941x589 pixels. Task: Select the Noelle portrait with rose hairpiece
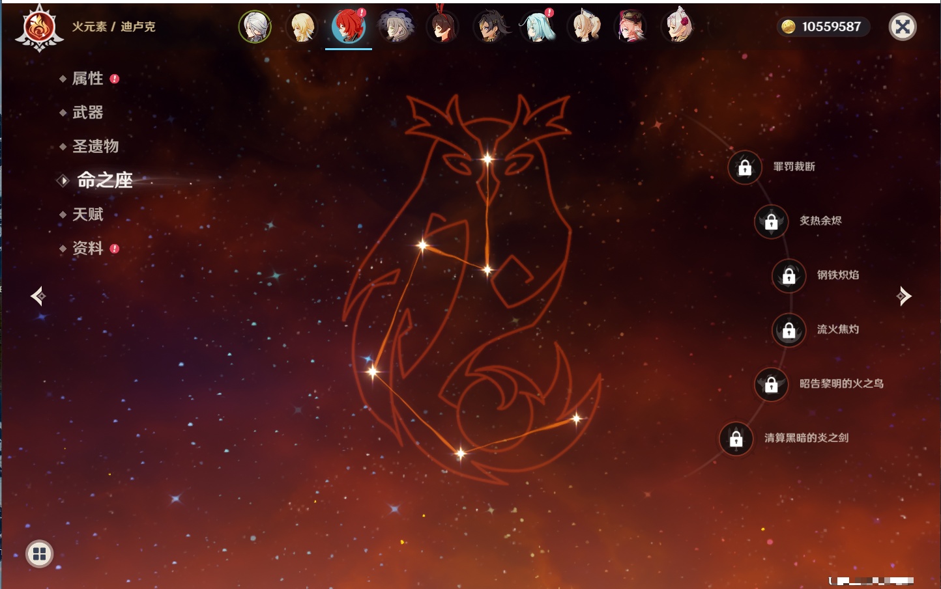[678, 27]
